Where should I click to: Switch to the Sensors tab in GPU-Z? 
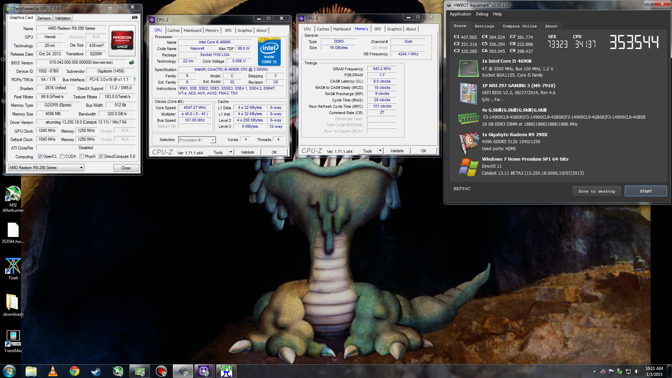click(x=44, y=18)
